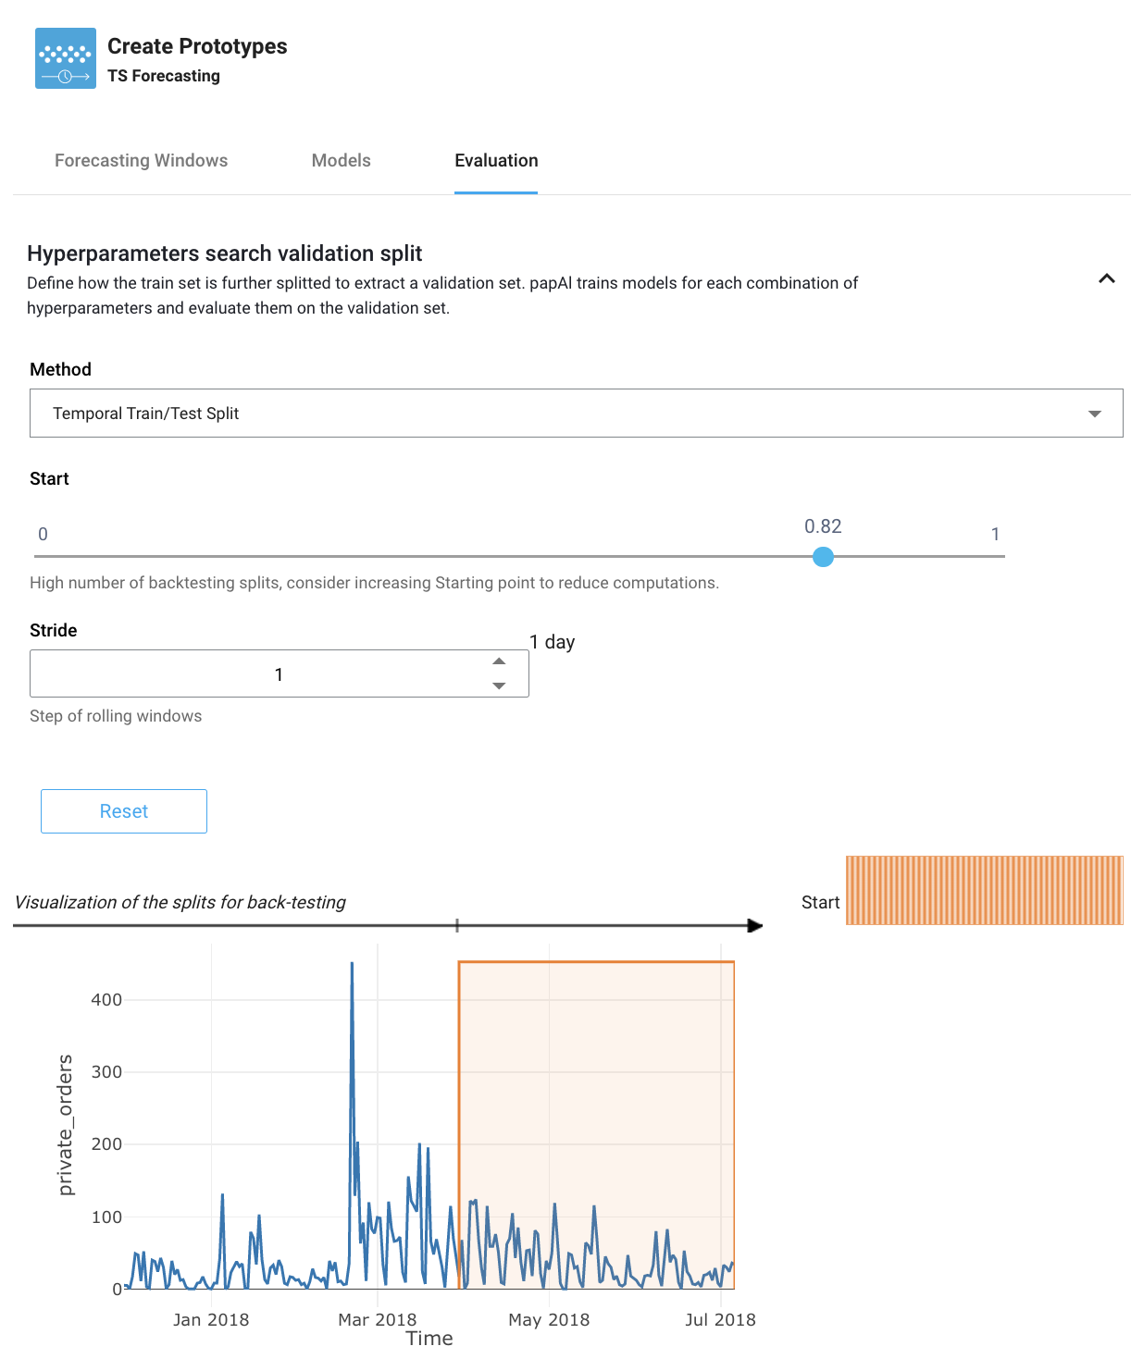The height and width of the screenshot is (1371, 1131).
Task: Click the Create Prototypes heading
Action: (197, 45)
